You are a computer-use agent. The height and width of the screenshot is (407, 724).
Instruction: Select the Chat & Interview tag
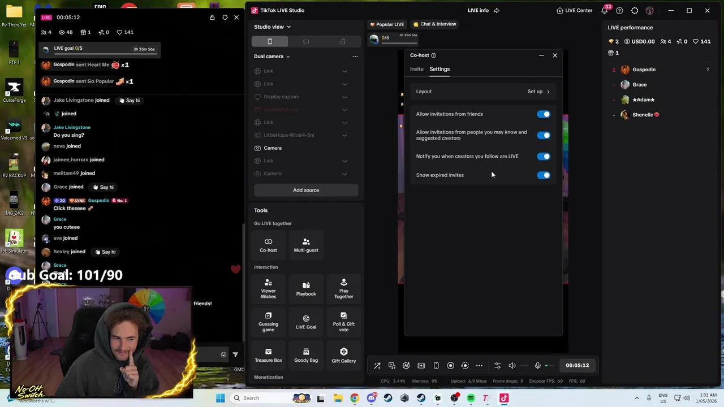pyautogui.click(x=434, y=24)
